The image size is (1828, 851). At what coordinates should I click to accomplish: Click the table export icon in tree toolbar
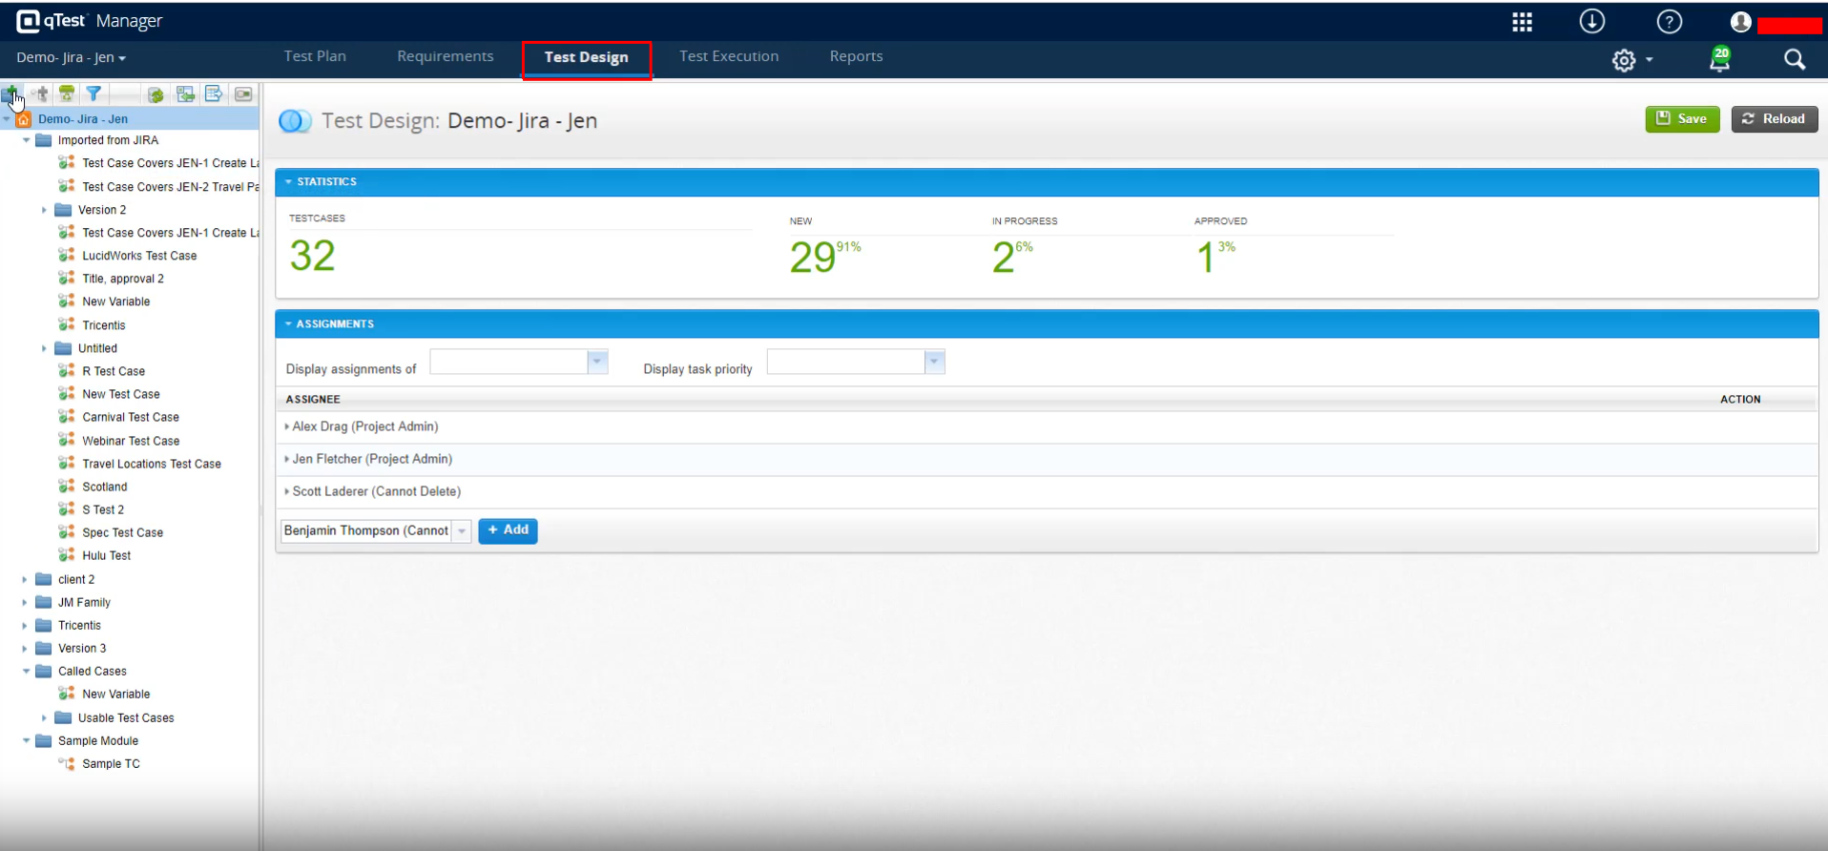(x=214, y=93)
